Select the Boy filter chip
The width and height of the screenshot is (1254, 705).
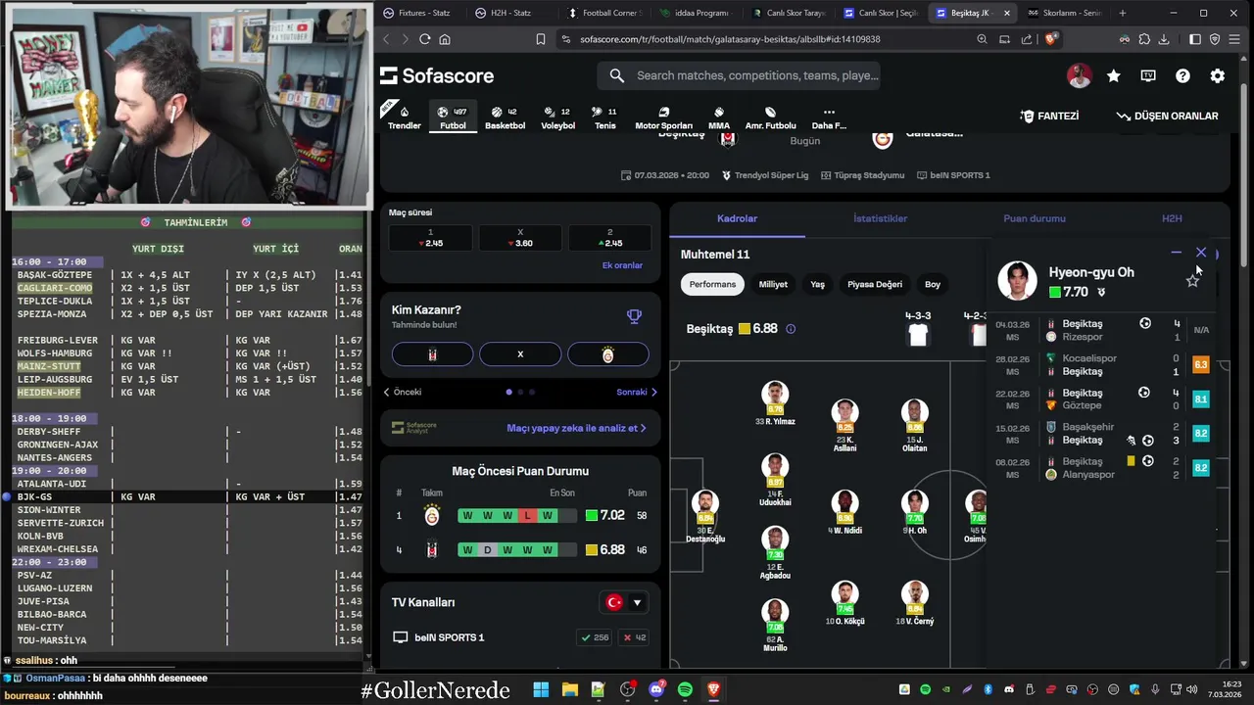tap(933, 284)
